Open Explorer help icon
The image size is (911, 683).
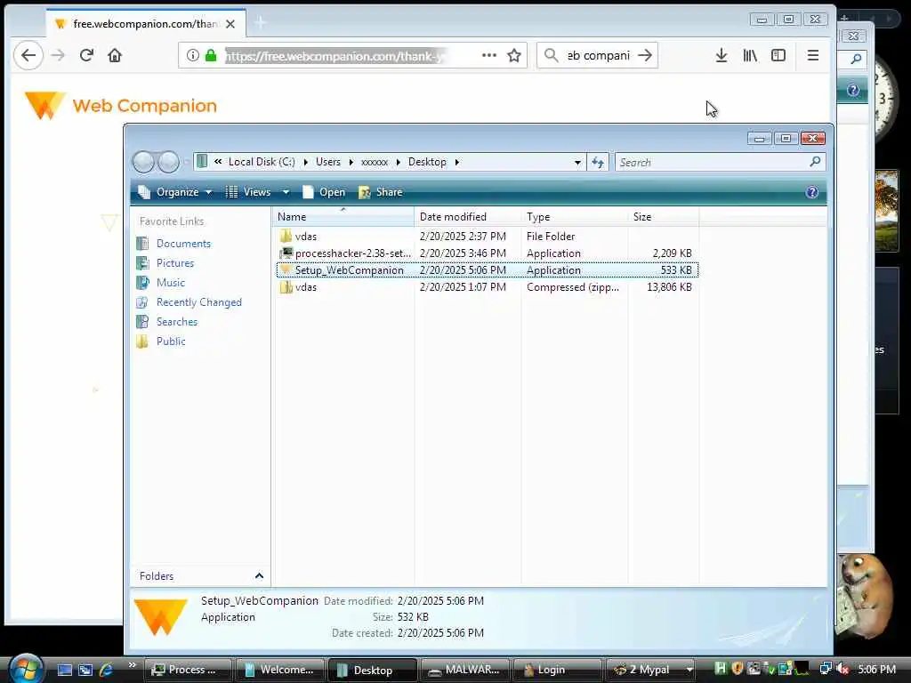point(811,192)
